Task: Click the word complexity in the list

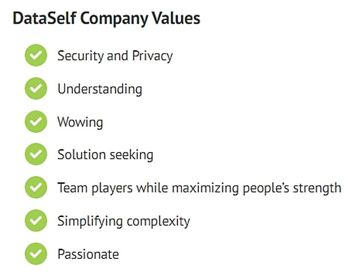Action: 158,221
